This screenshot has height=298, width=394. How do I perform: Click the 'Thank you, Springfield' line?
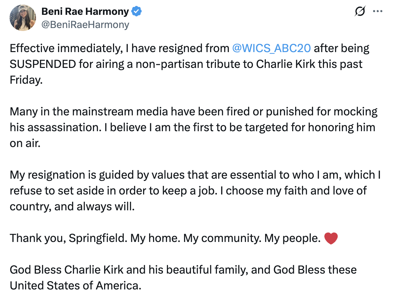68,238
